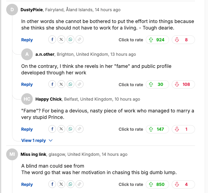Share Happy Chick's comment on X

pos(61,129)
